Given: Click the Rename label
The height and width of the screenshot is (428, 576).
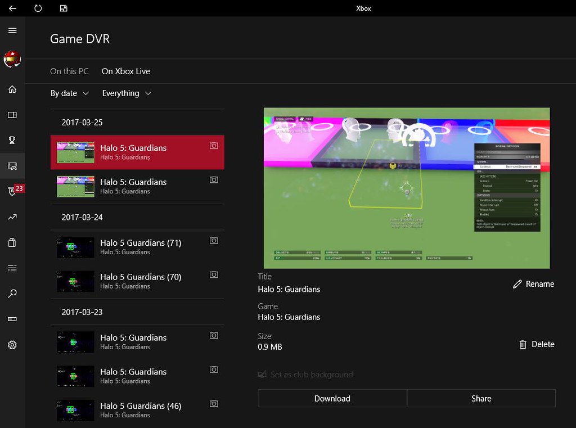Looking at the screenshot, I should [539, 284].
